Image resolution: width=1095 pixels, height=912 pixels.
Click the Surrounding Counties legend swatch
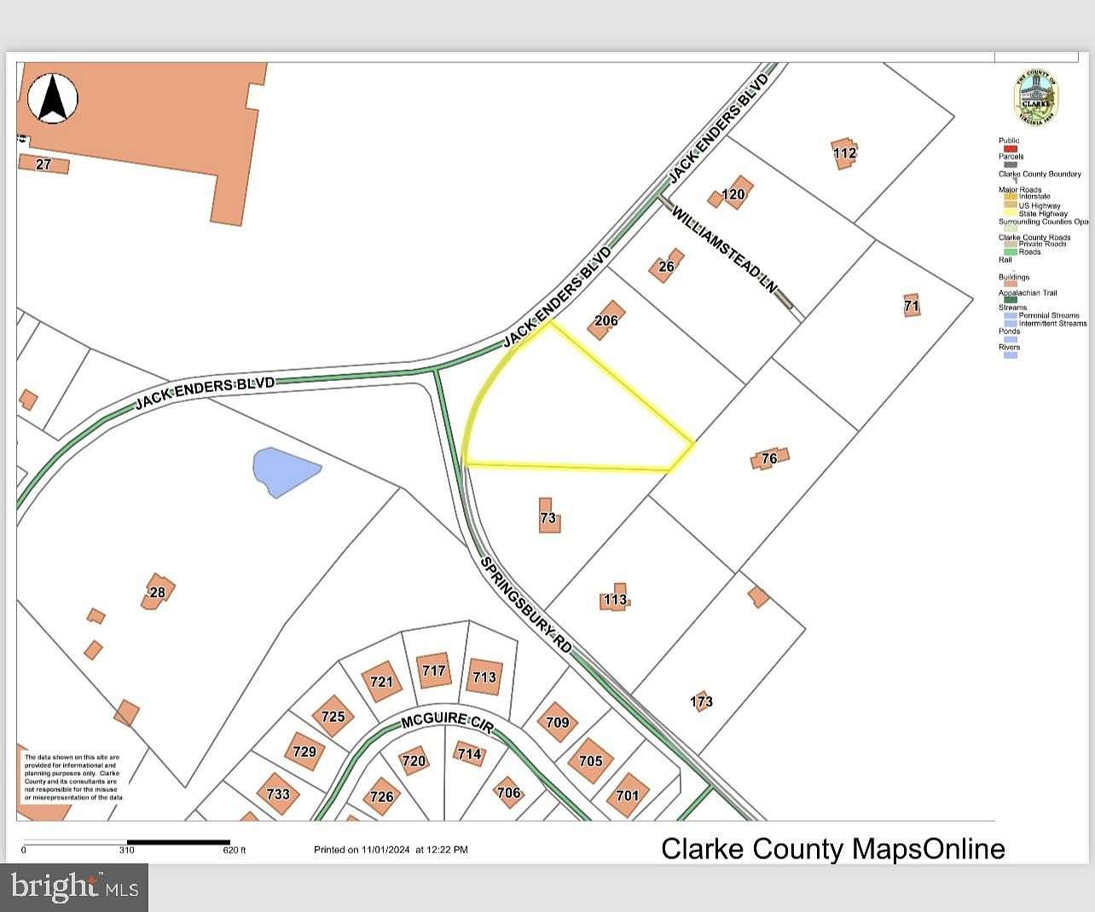[x=1011, y=228]
